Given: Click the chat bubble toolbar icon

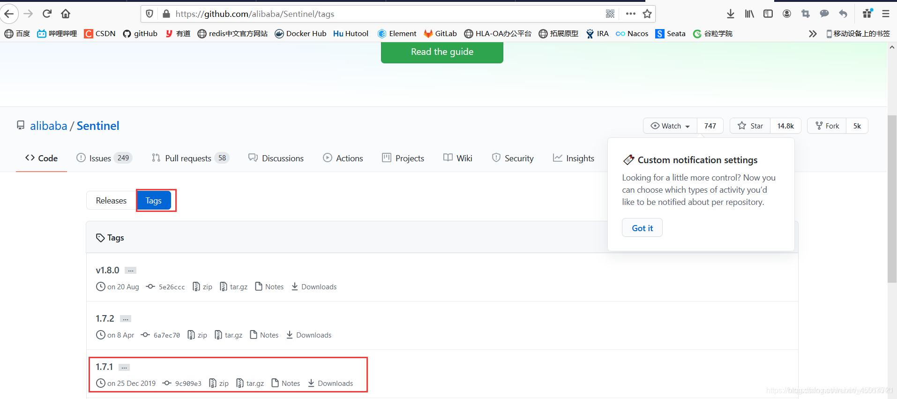Looking at the screenshot, I should point(824,14).
